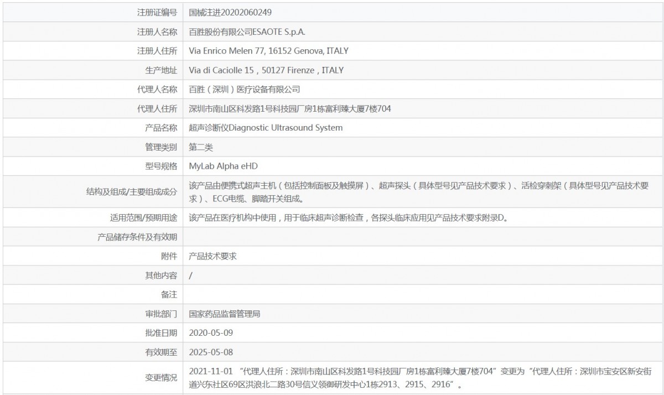664x395 pixels.
Task: Click the label 型号规格
Action: point(161,166)
